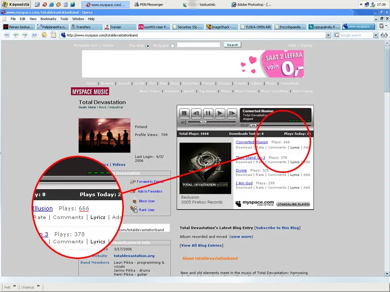
Task: Open the 'Divine' song link
Action: [x=241, y=170]
